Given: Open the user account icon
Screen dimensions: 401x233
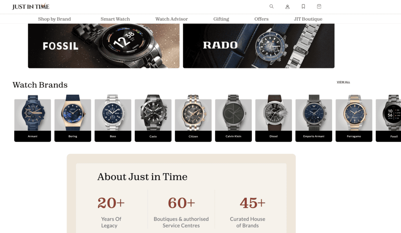Looking at the screenshot, I should coord(287,7).
